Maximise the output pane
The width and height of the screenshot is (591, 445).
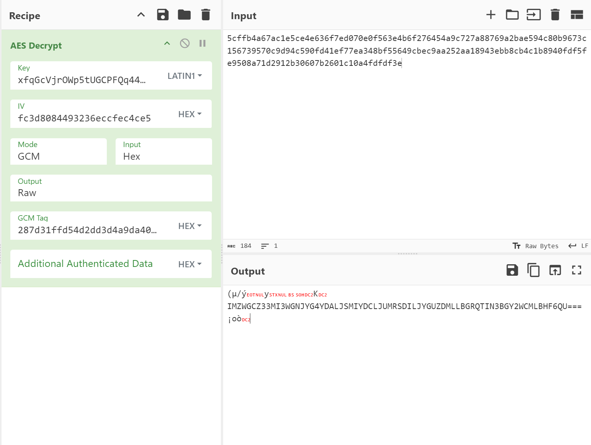pos(576,270)
